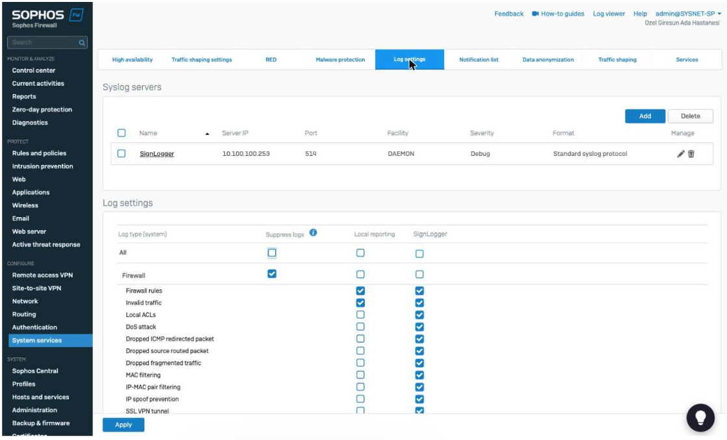Screen dimensions: 727x440
Task: Go to the Services tab
Action: 687,60
